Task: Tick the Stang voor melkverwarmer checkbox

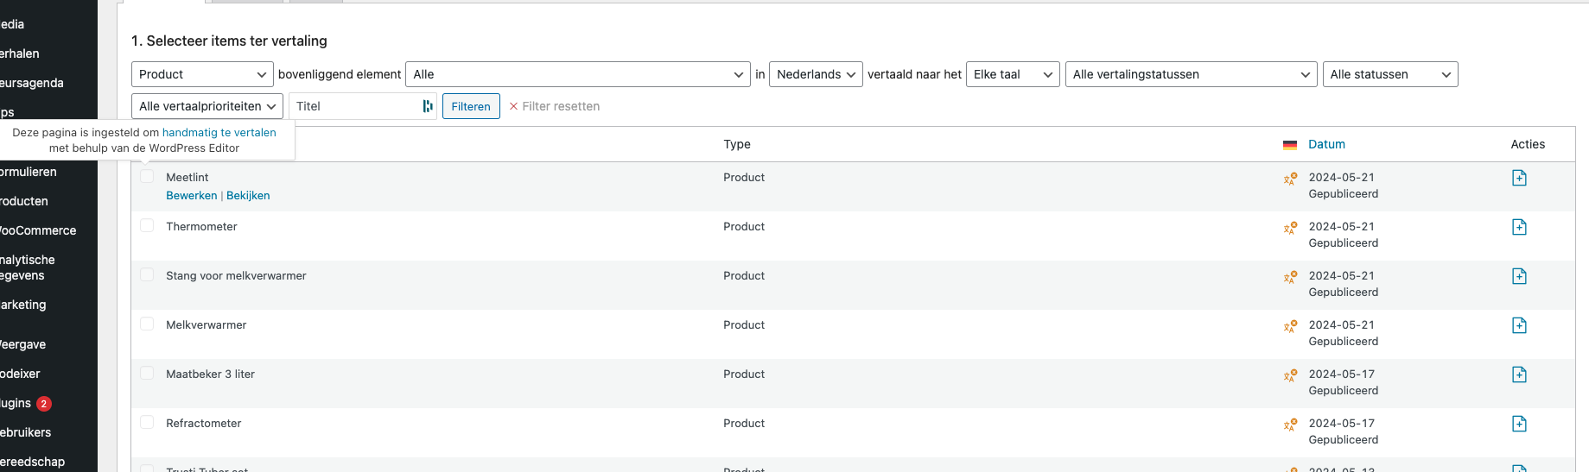Action: [x=147, y=274]
